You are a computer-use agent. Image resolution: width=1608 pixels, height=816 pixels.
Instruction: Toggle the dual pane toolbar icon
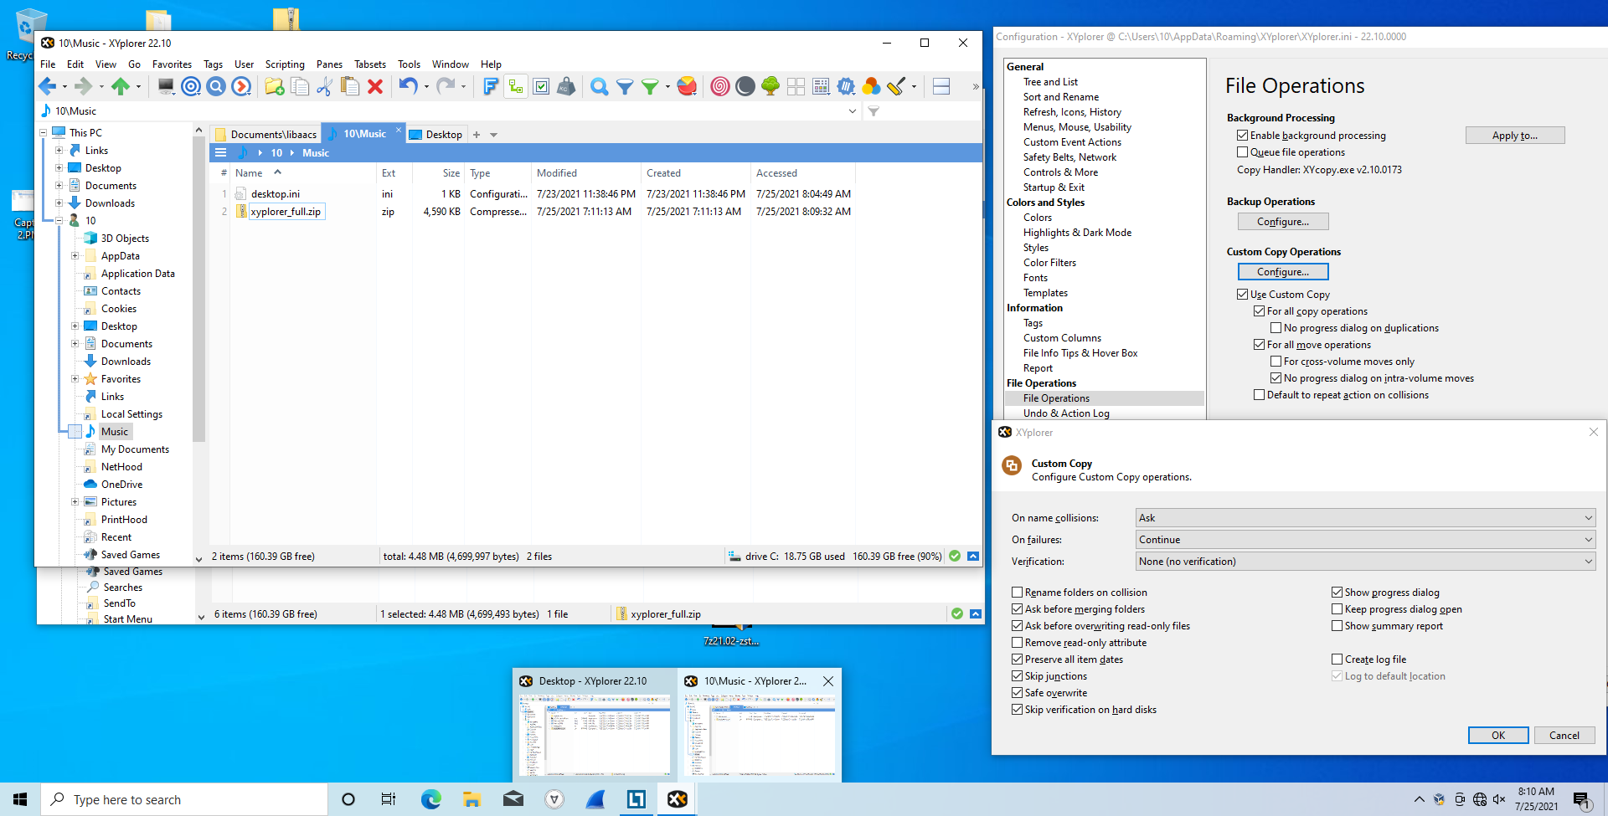[x=941, y=86]
